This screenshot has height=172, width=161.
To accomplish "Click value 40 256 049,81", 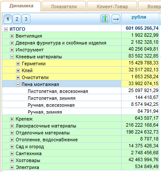I will [x=143, y=49].
